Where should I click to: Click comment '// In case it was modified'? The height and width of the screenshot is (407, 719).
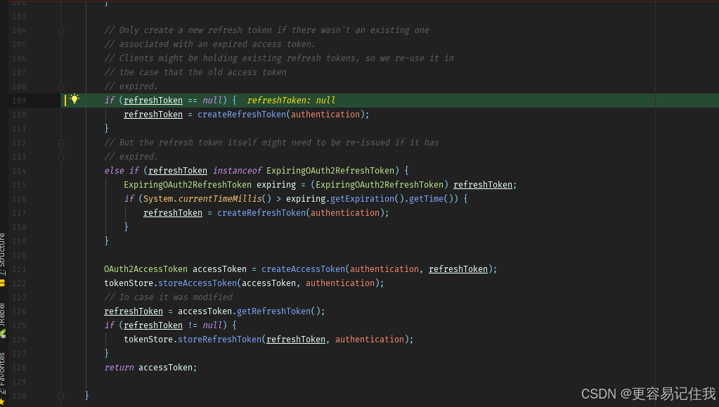(168, 297)
